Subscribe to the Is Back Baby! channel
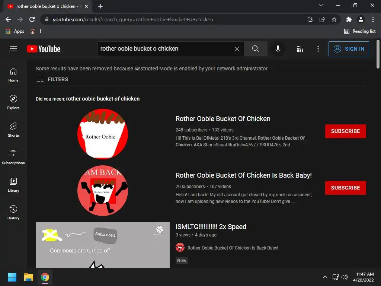The height and width of the screenshot is (286, 381). coord(346,188)
